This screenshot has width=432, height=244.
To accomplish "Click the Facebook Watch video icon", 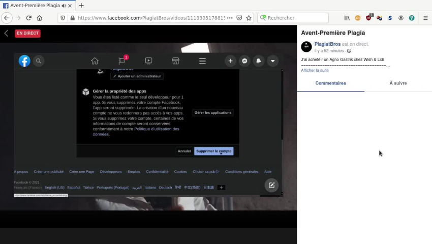I will (x=148, y=61).
